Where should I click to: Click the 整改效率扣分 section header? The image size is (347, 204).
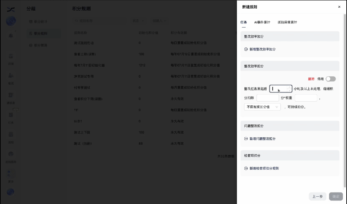tap(290, 66)
